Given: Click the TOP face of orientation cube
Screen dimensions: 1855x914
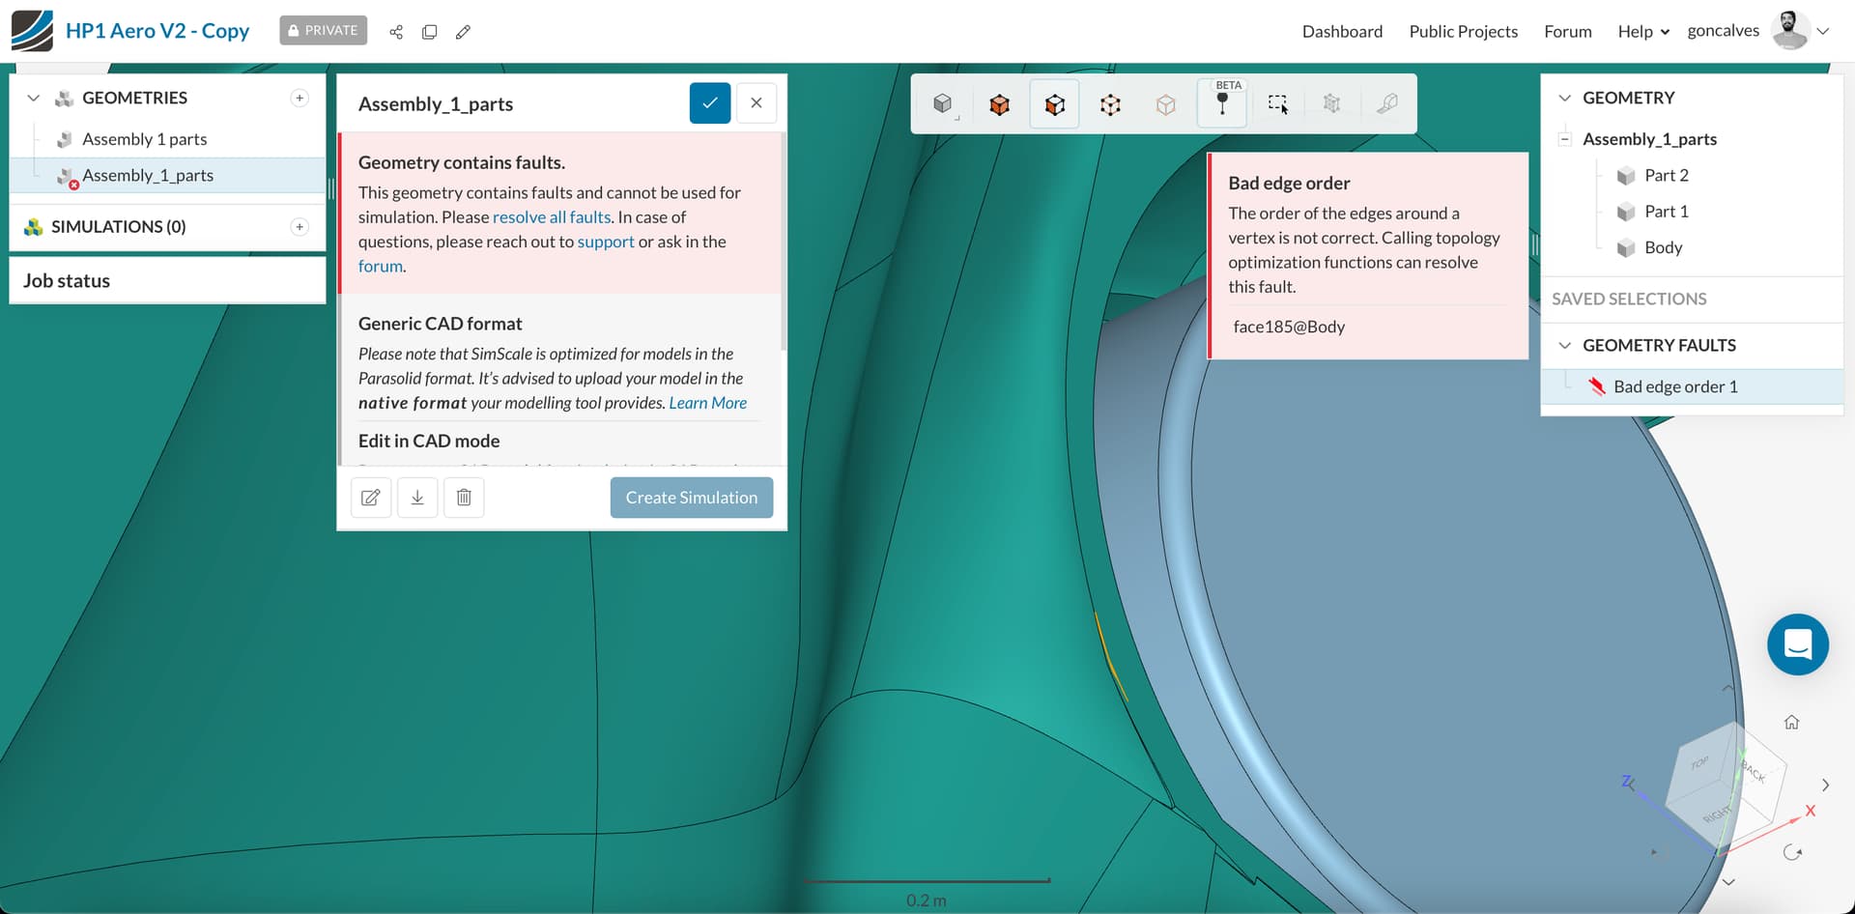Looking at the screenshot, I should 1700,761.
